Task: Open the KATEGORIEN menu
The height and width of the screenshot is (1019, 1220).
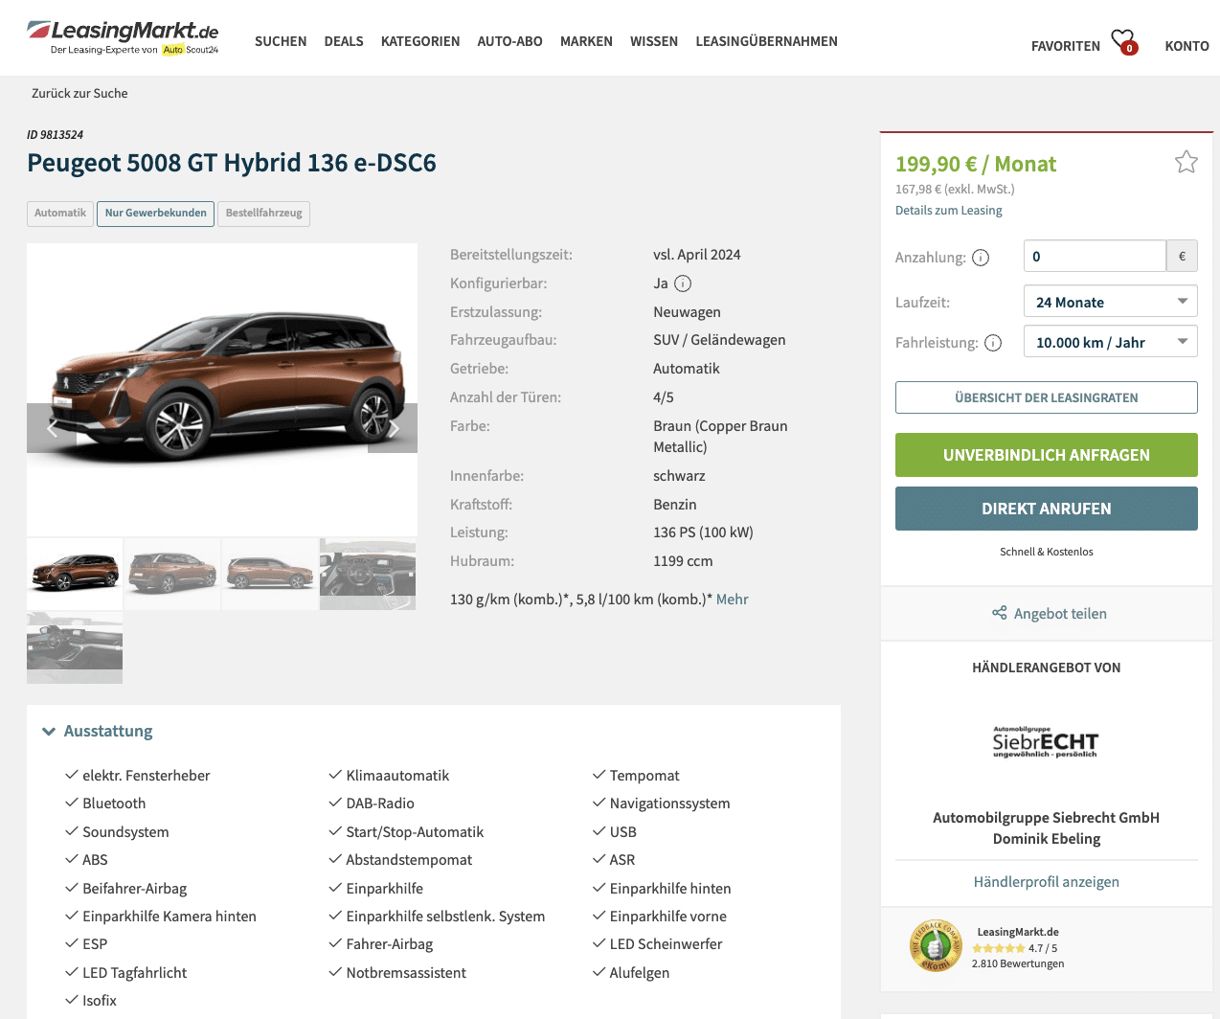Action: point(420,41)
